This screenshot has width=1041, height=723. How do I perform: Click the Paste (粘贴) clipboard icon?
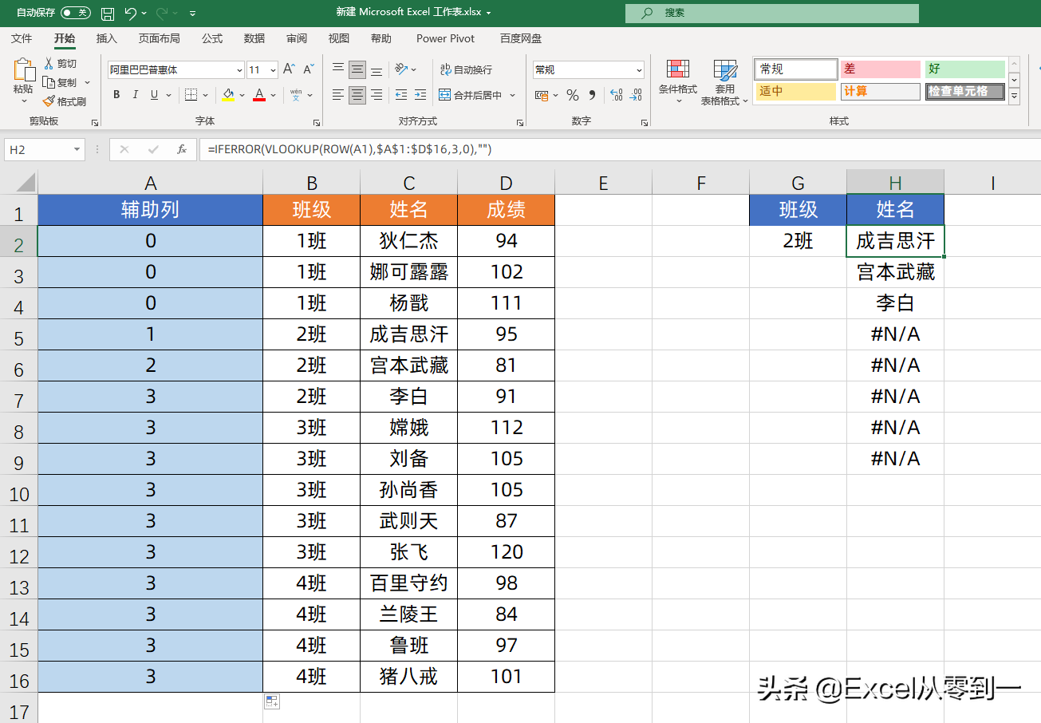pyautogui.click(x=24, y=71)
